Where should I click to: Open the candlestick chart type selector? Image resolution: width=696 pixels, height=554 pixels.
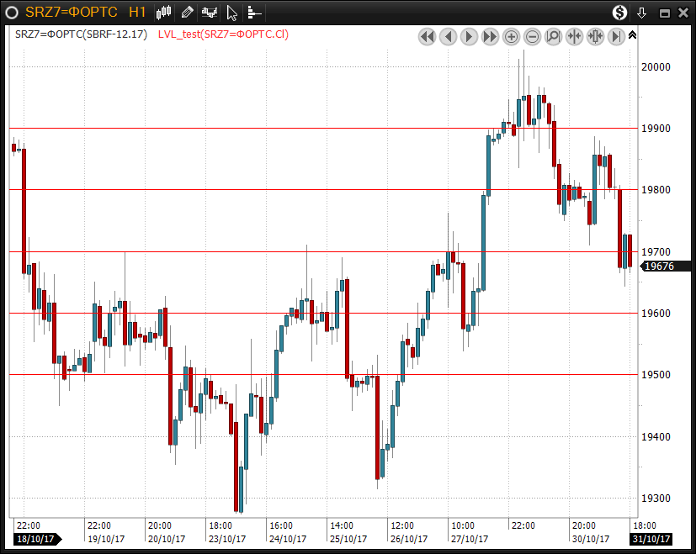164,12
